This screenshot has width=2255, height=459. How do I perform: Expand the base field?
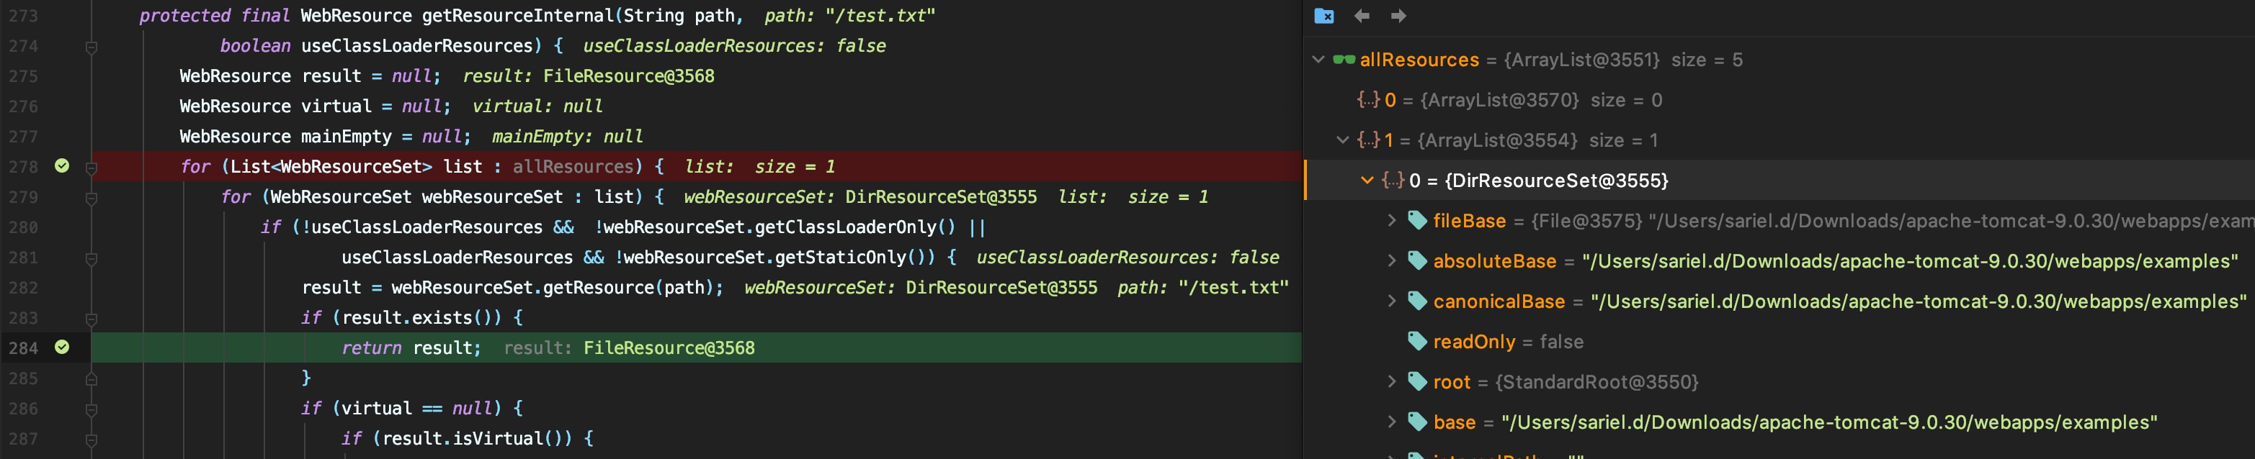[1392, 422]
